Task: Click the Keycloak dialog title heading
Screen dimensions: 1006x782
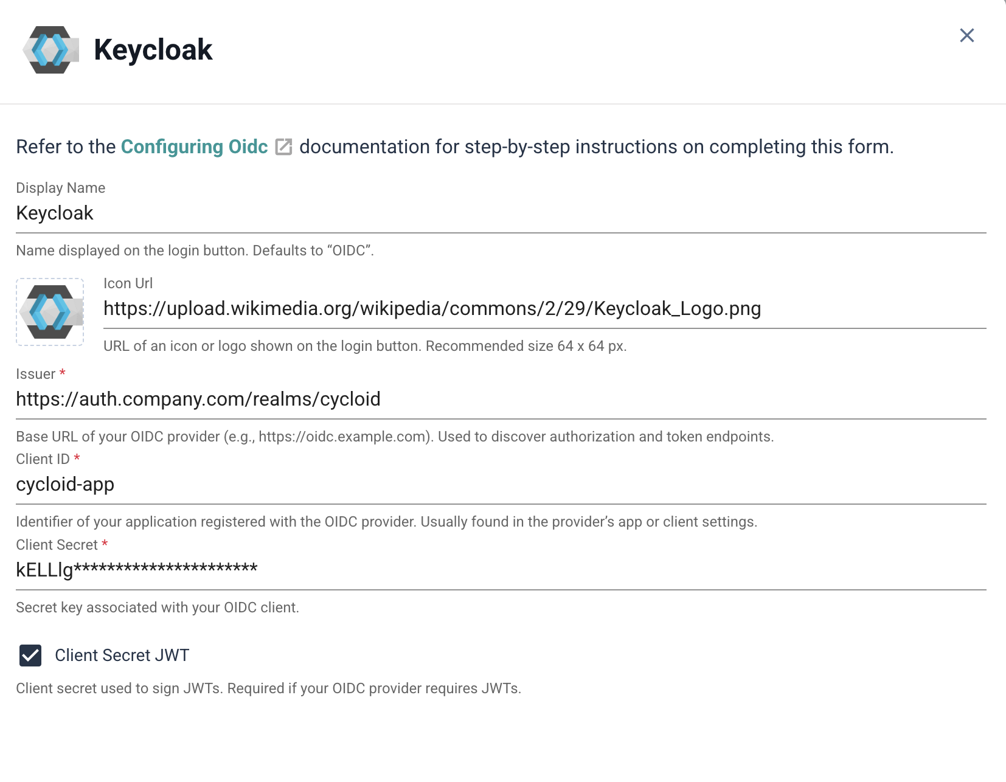Action: (x=153, y=50)
